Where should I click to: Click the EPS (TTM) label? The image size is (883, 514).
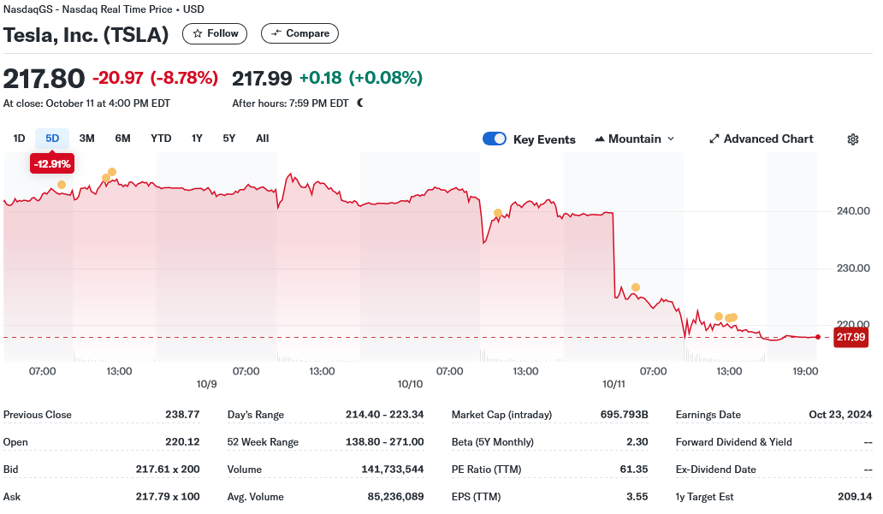click(476, 497)
